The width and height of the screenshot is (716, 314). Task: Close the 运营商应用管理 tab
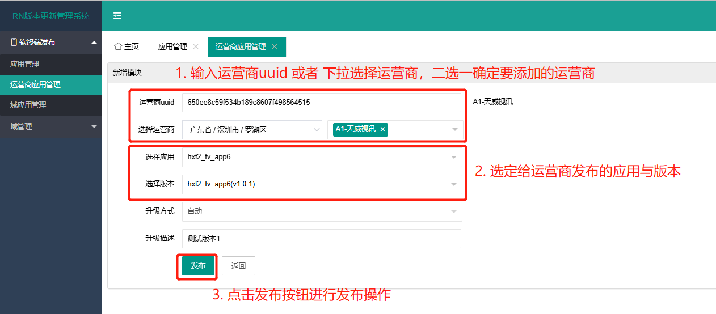[x=275, y=46]
